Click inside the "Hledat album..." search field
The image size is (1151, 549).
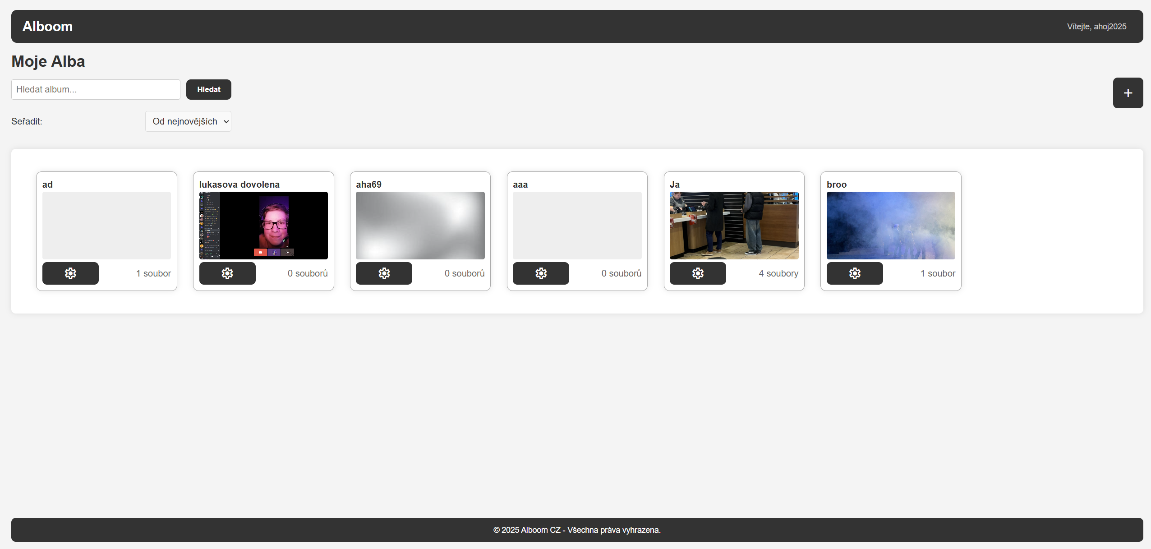[x=95, y=89]
